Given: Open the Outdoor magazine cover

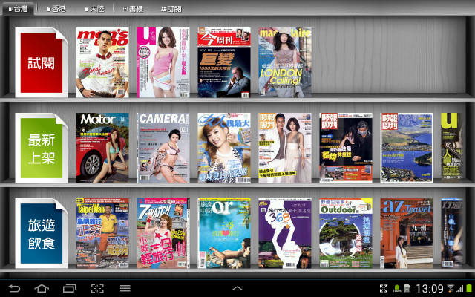Looking at the screenshot, I should tap(346, 233).
